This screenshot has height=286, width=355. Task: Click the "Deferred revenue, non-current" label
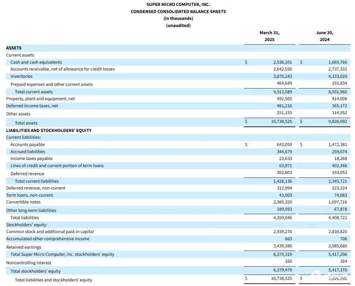[x=35, y=188]
